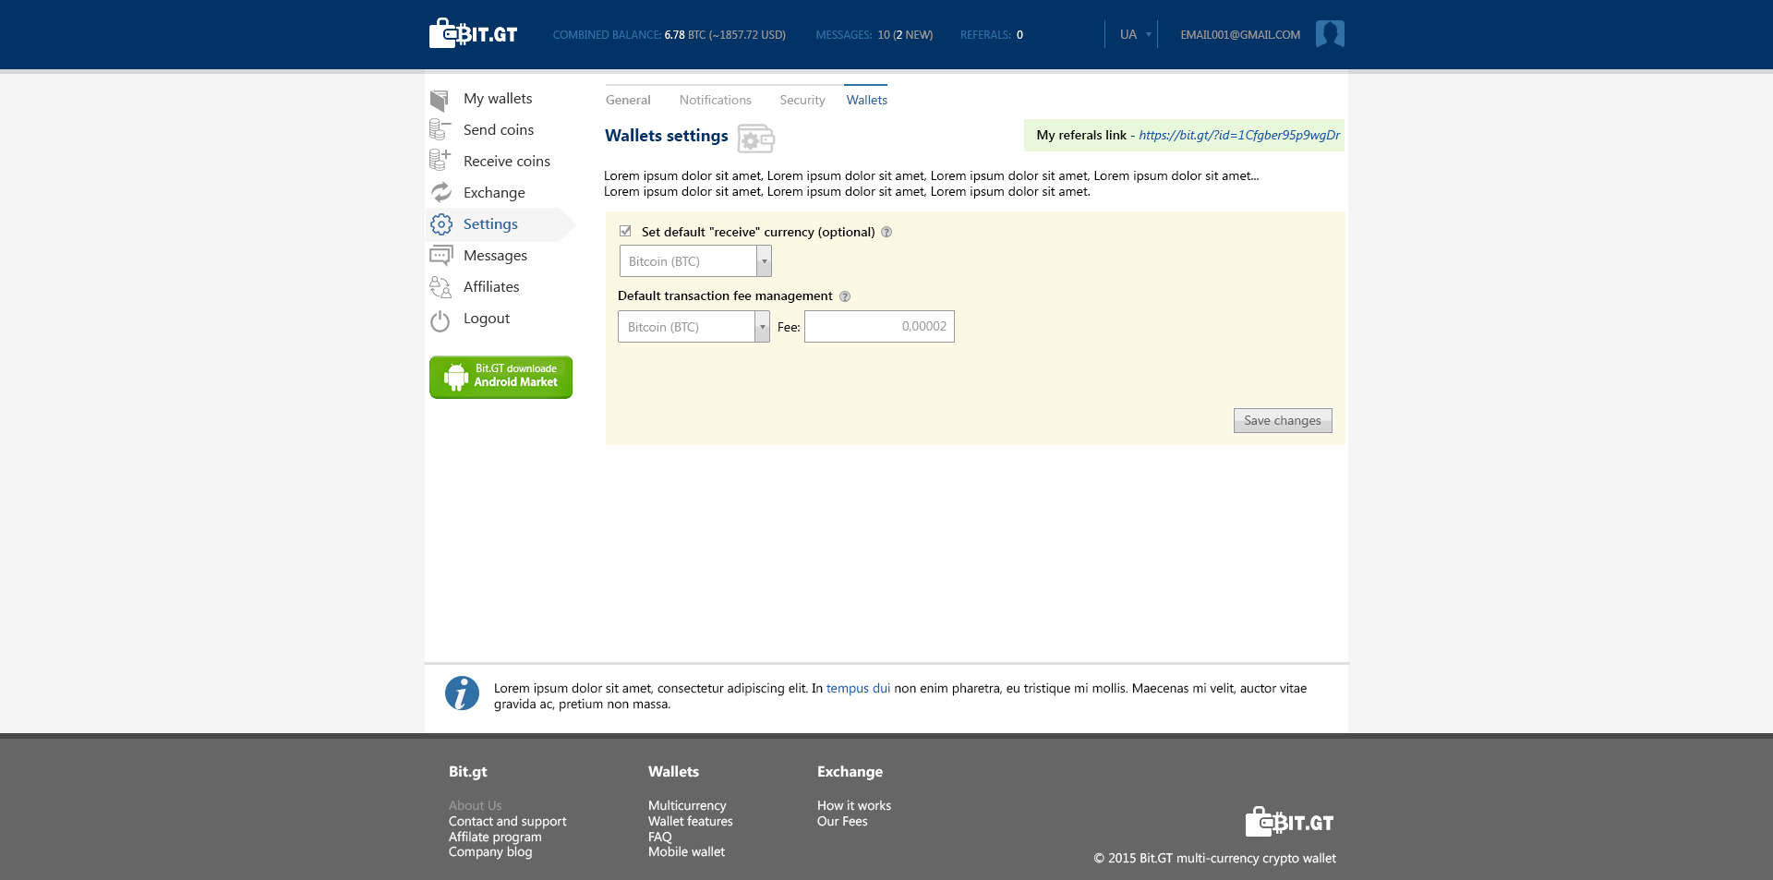
Task: Expand the default receive currency dropdown
Action: [x=764, y=261]
